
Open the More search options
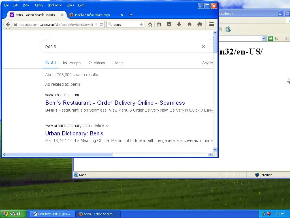tap(118, 63)
